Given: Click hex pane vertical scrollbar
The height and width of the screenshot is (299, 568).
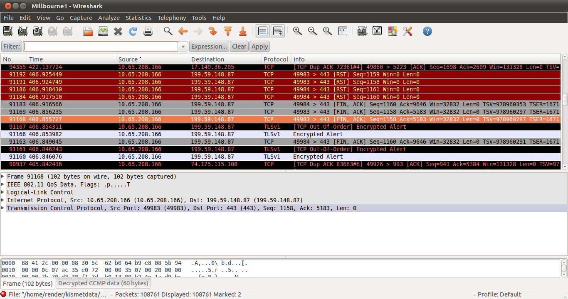Looking at the screenshot, I should pos(564,268).
